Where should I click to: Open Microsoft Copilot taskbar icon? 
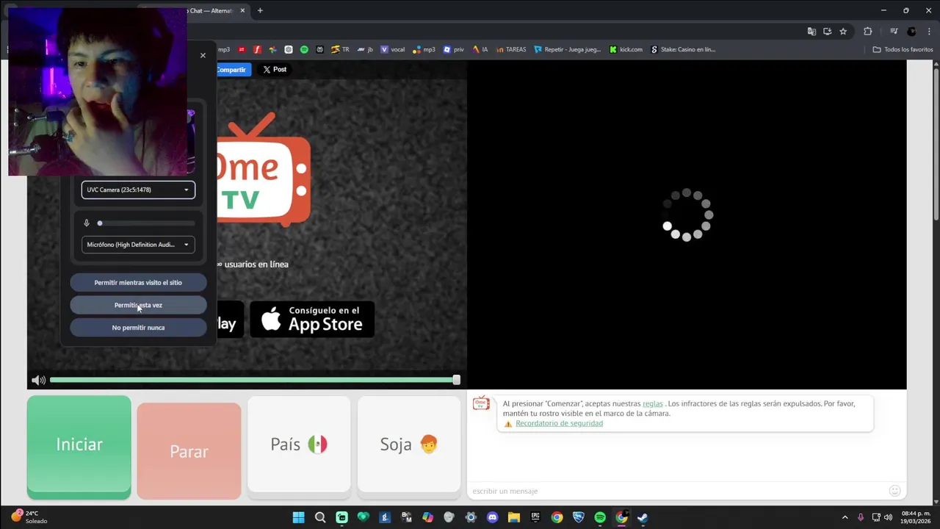pyautogui.click(x=427, y=517)
